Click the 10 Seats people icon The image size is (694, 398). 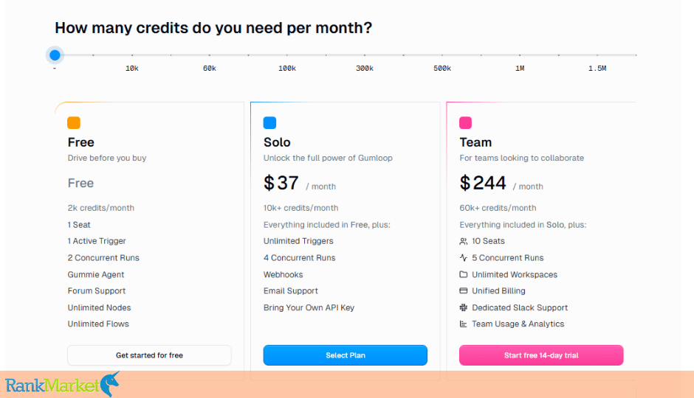pyautogui.click(x=464, y=241)
